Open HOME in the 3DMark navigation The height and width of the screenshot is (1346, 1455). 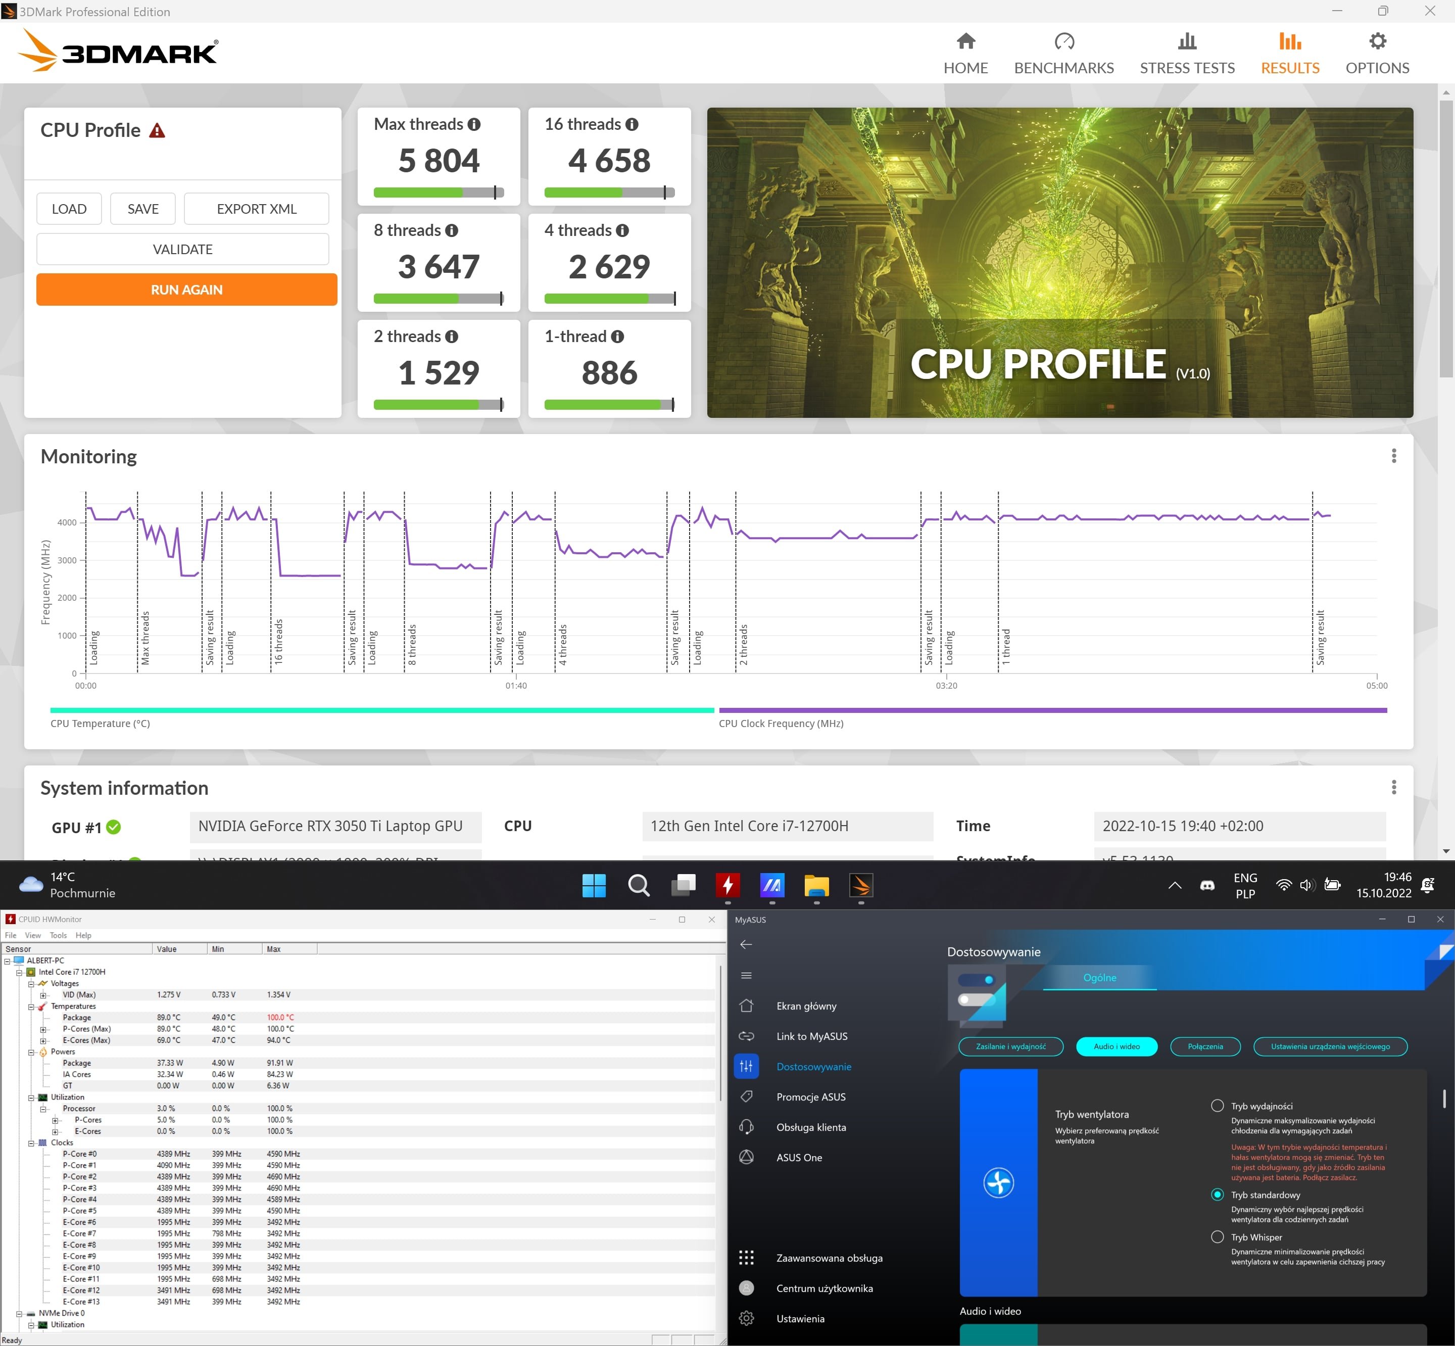click(x=965, y=53)
